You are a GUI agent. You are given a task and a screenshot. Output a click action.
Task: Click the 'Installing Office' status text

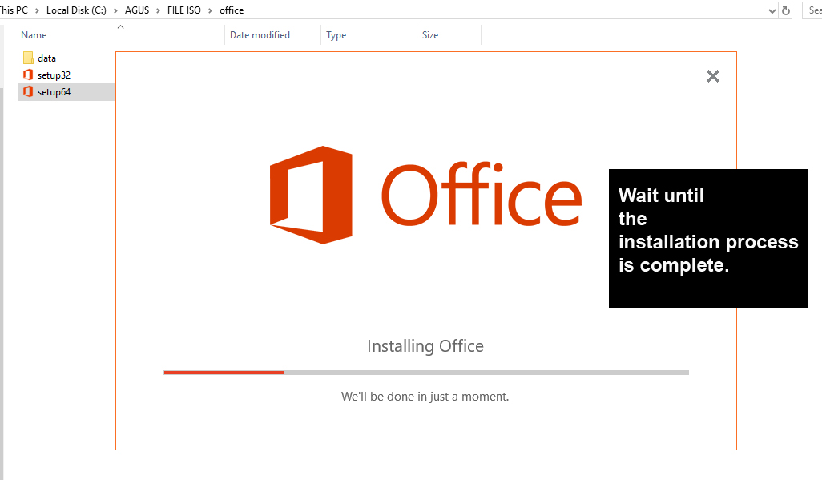point(425,346)
